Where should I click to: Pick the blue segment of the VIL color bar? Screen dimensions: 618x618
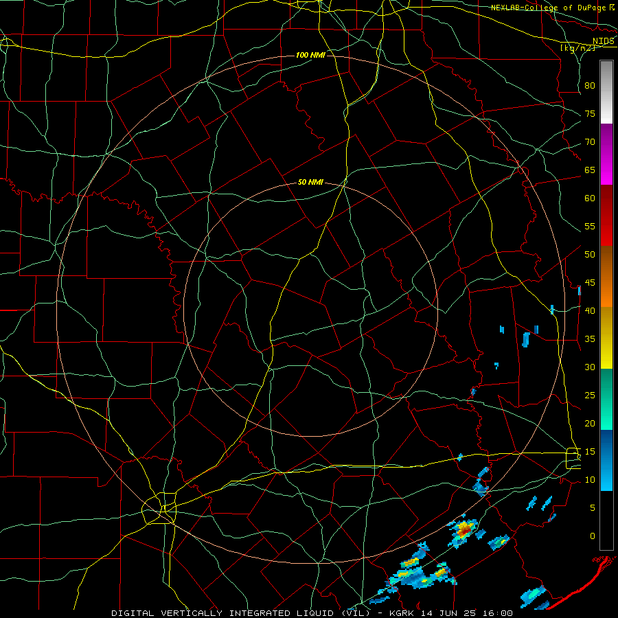point(606,460)
